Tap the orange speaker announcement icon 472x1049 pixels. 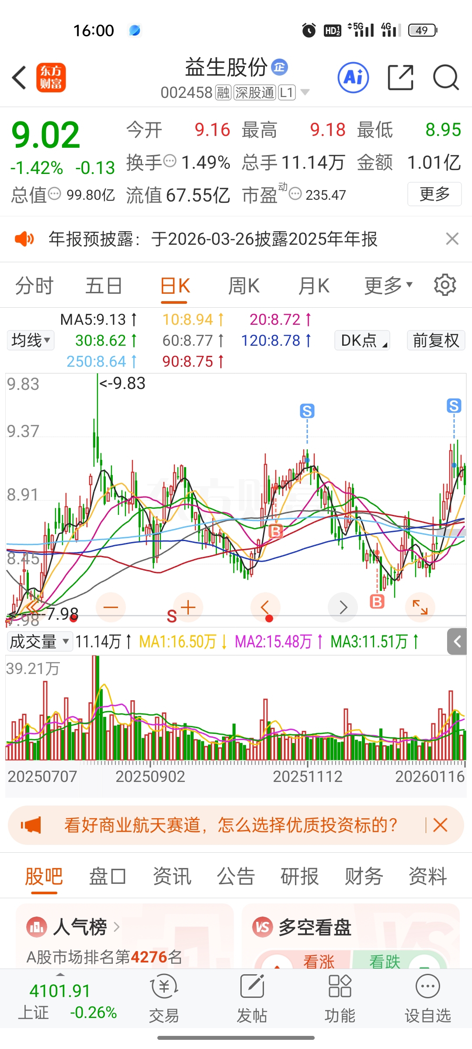(24, 239)
